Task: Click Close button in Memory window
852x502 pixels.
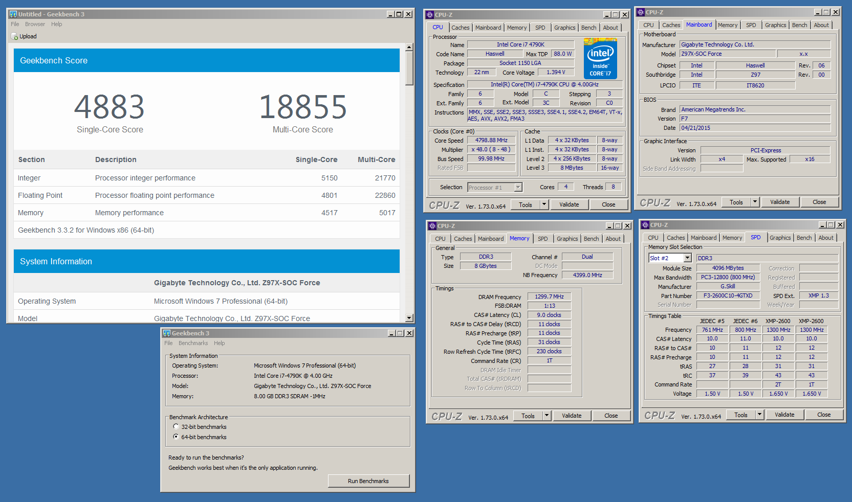Action: coord(611,416)
